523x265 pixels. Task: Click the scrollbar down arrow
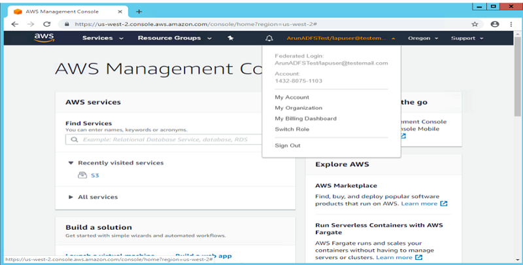pyautogui.click(x=517, y=259)
